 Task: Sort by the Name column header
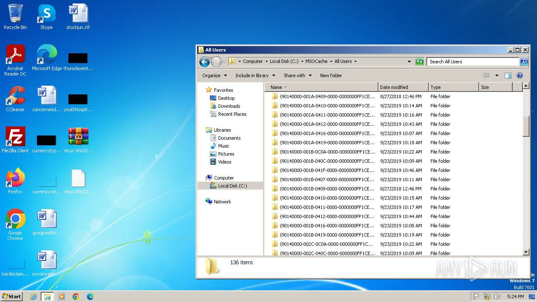[x=321, y=87]
